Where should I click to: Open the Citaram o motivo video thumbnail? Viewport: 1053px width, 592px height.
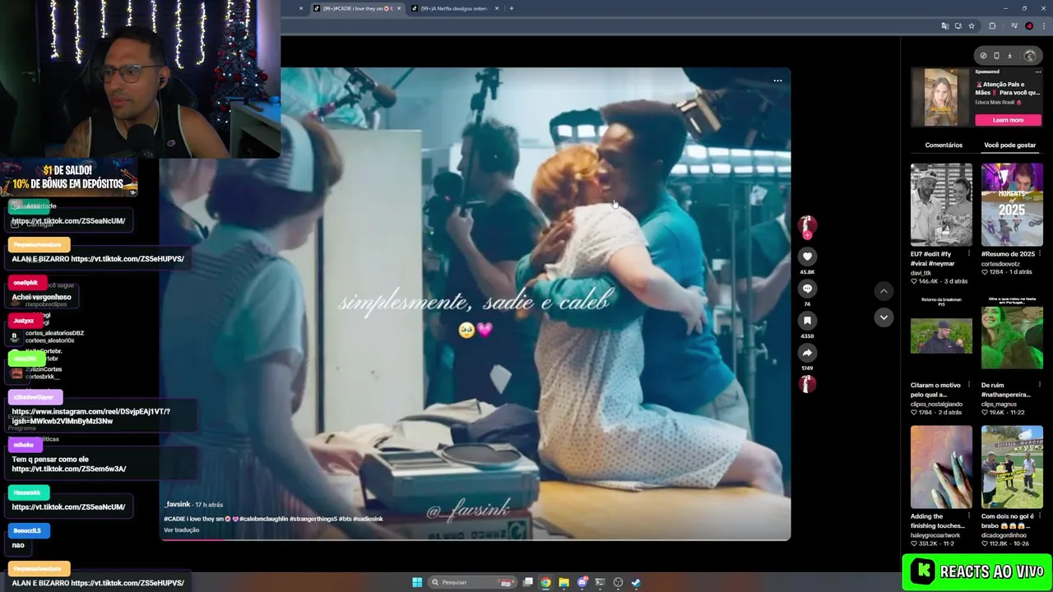[941, 335]
